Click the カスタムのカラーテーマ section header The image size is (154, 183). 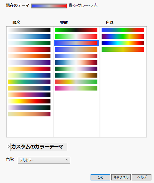click(39, 147)
